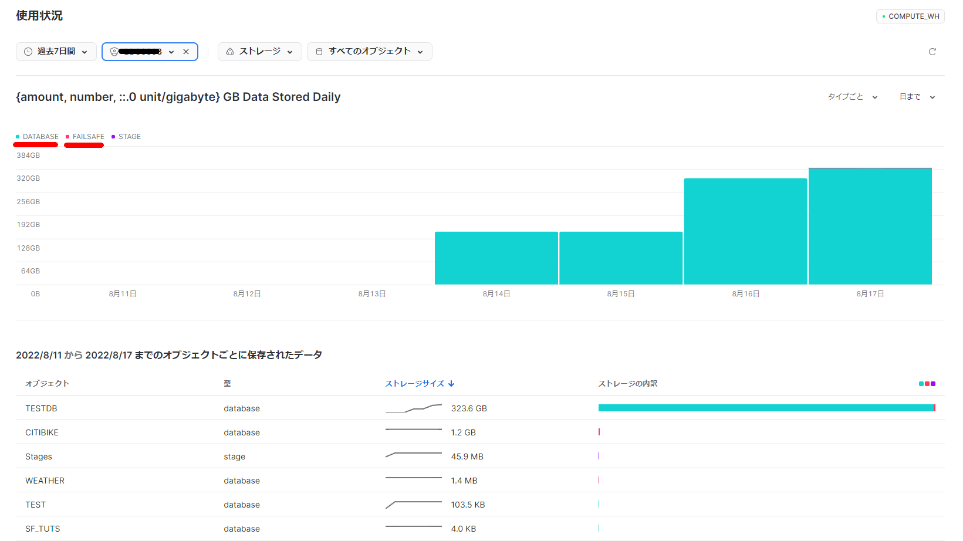This screenshot has height=541, width=963.
Task: Click the 8月14日 bar in the chart
Action: [x=496, y=258]
